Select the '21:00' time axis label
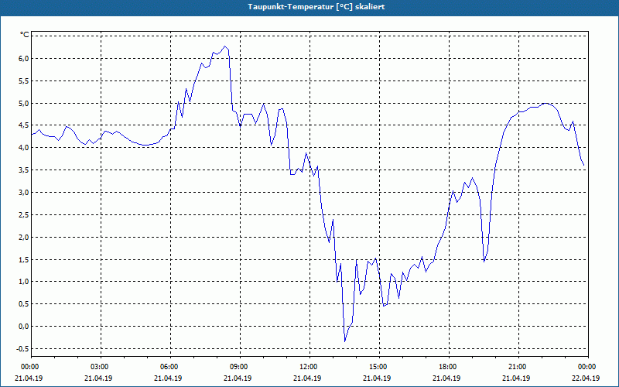Screen dimensions: 619x387 pos(517,366)
